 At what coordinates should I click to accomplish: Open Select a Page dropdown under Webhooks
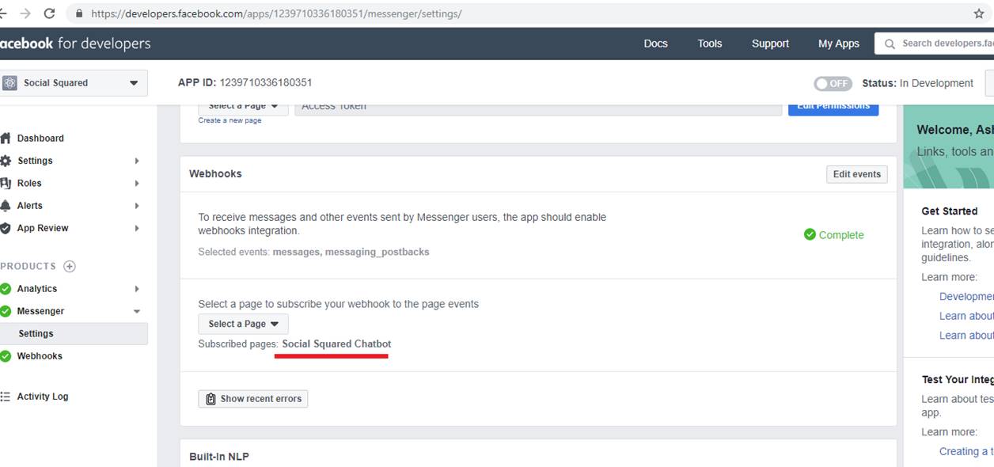(x=243, y=324)
